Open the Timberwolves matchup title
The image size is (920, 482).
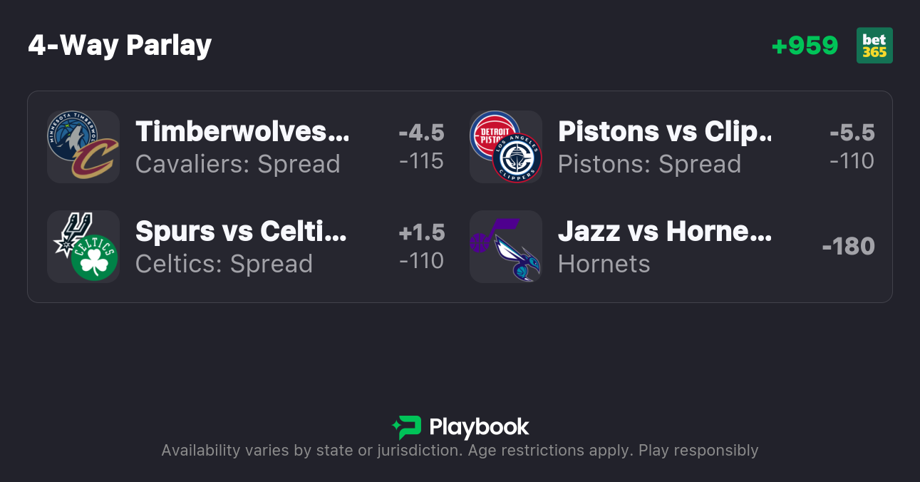[242, 132]
